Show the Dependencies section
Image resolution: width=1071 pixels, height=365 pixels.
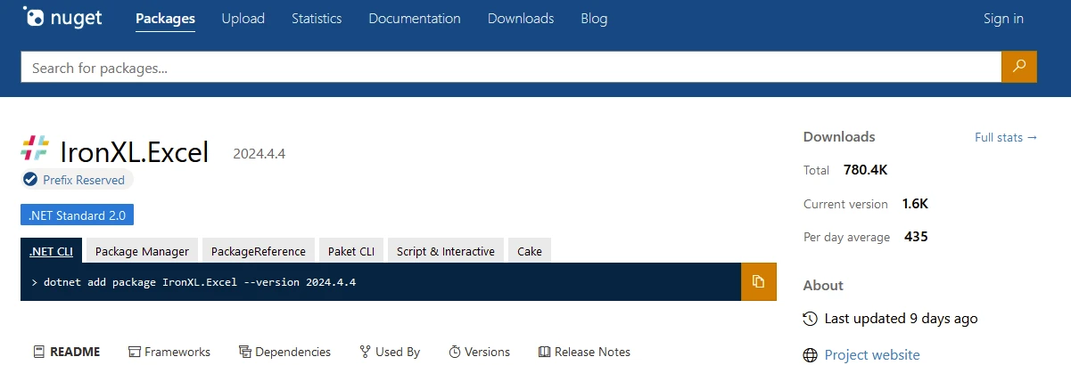(284, 352)
